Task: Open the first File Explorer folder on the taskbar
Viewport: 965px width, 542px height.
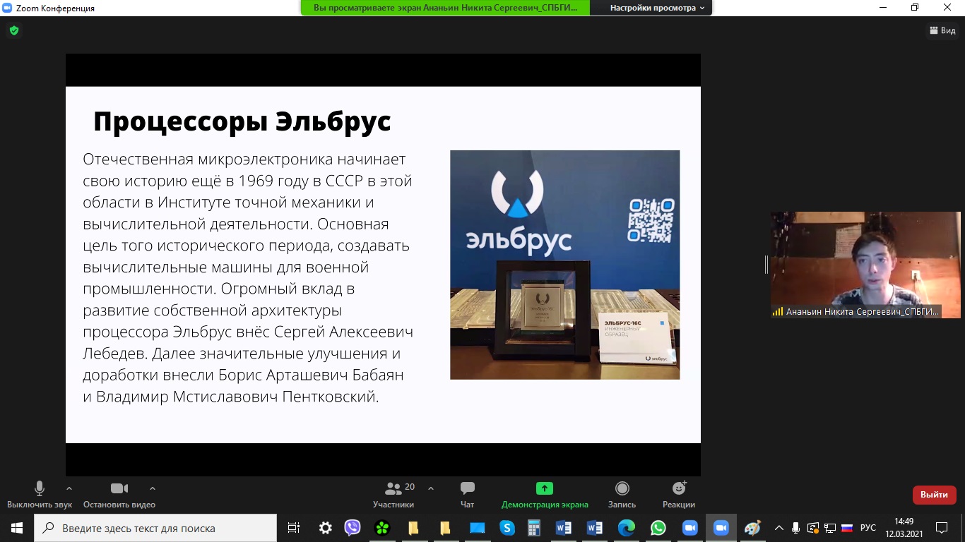Action: (413, 528)
